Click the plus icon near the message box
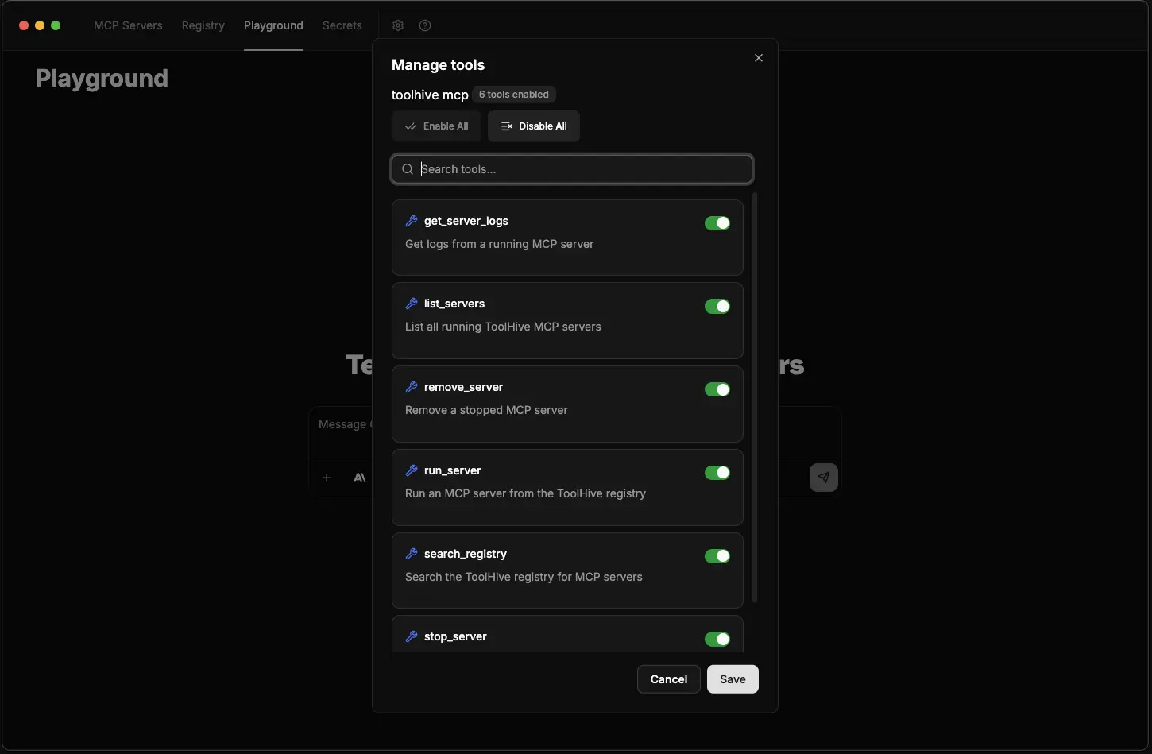The width and height of the screenshot is (1152, 754). tap(326, 477)
